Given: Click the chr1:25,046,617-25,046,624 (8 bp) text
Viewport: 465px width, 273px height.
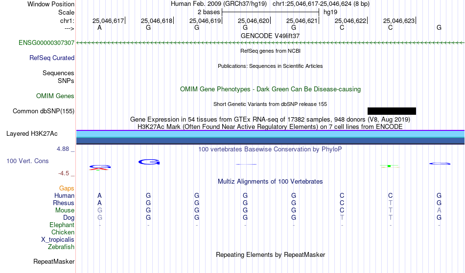Looking at the screenshot, I should coord(321,4).
